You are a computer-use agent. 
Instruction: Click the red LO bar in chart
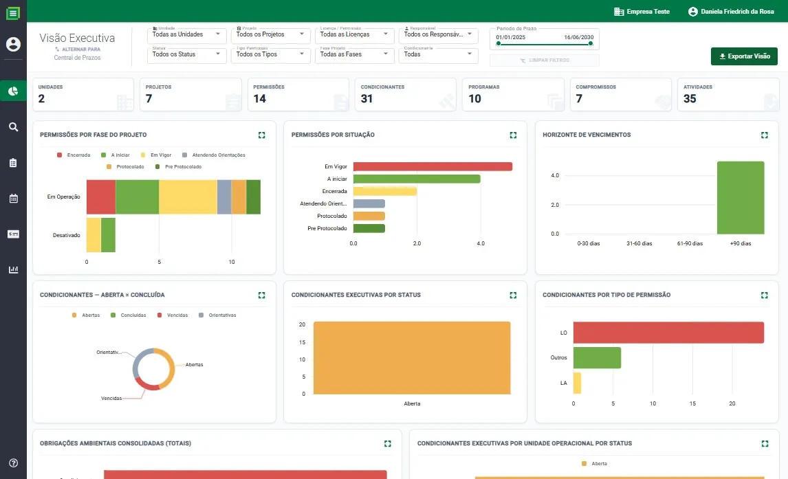[668, 333]
